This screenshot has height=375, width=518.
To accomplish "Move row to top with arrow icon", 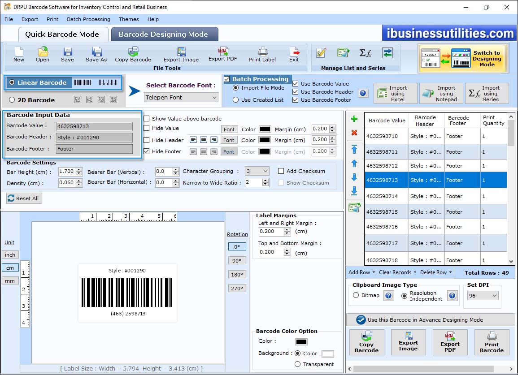I will pos(354,149).
